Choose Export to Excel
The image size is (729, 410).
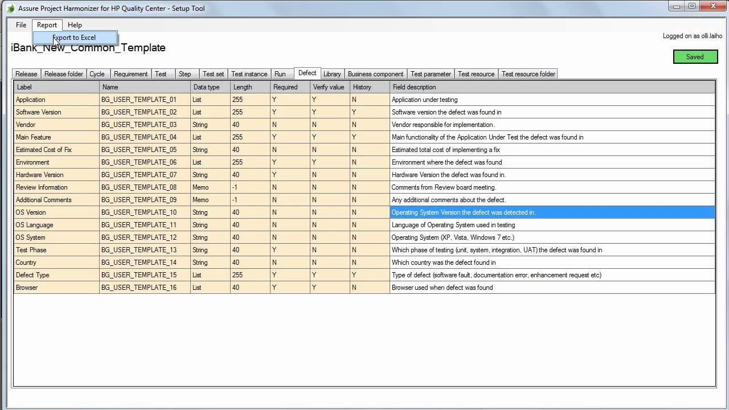75,38
